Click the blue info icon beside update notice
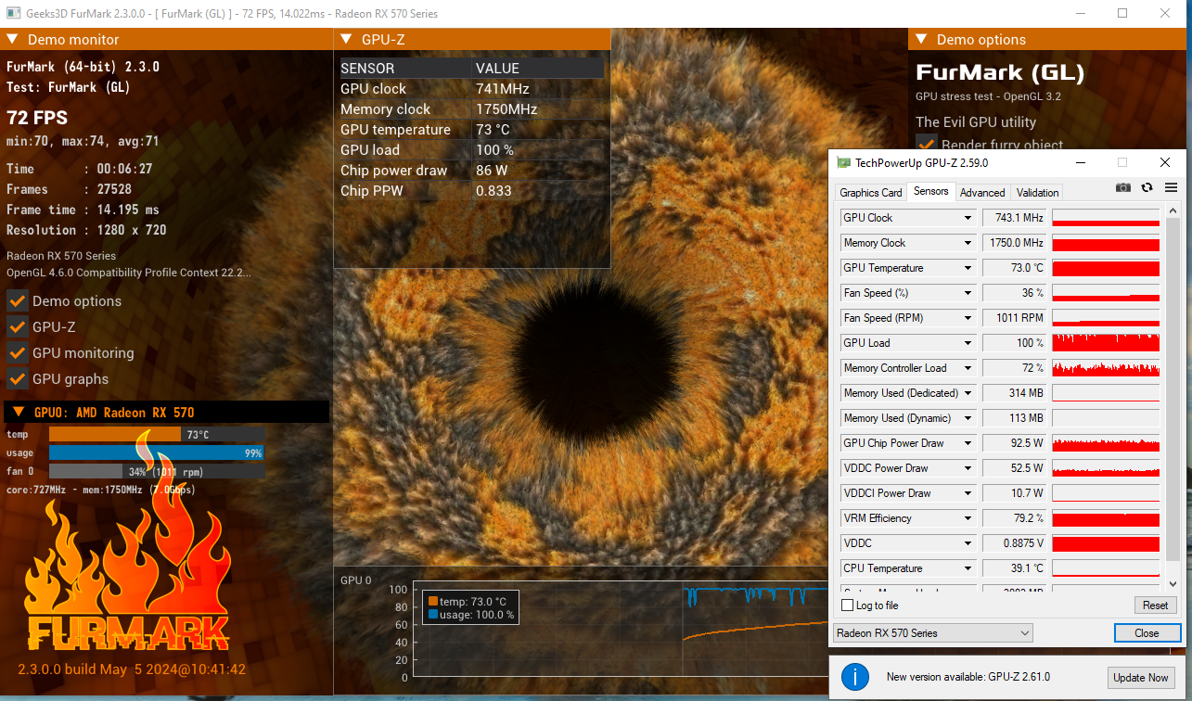Viewport: 1192px width, 701px height. point(854,677)
